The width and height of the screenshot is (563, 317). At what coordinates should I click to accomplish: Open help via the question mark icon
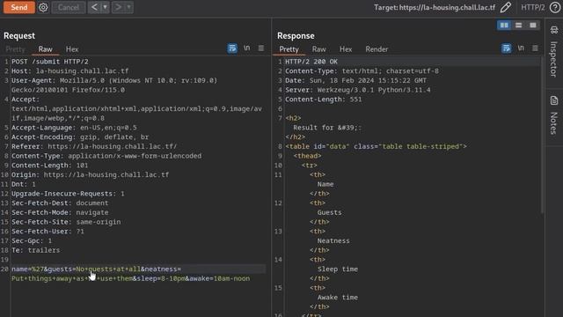click(555, 7)
